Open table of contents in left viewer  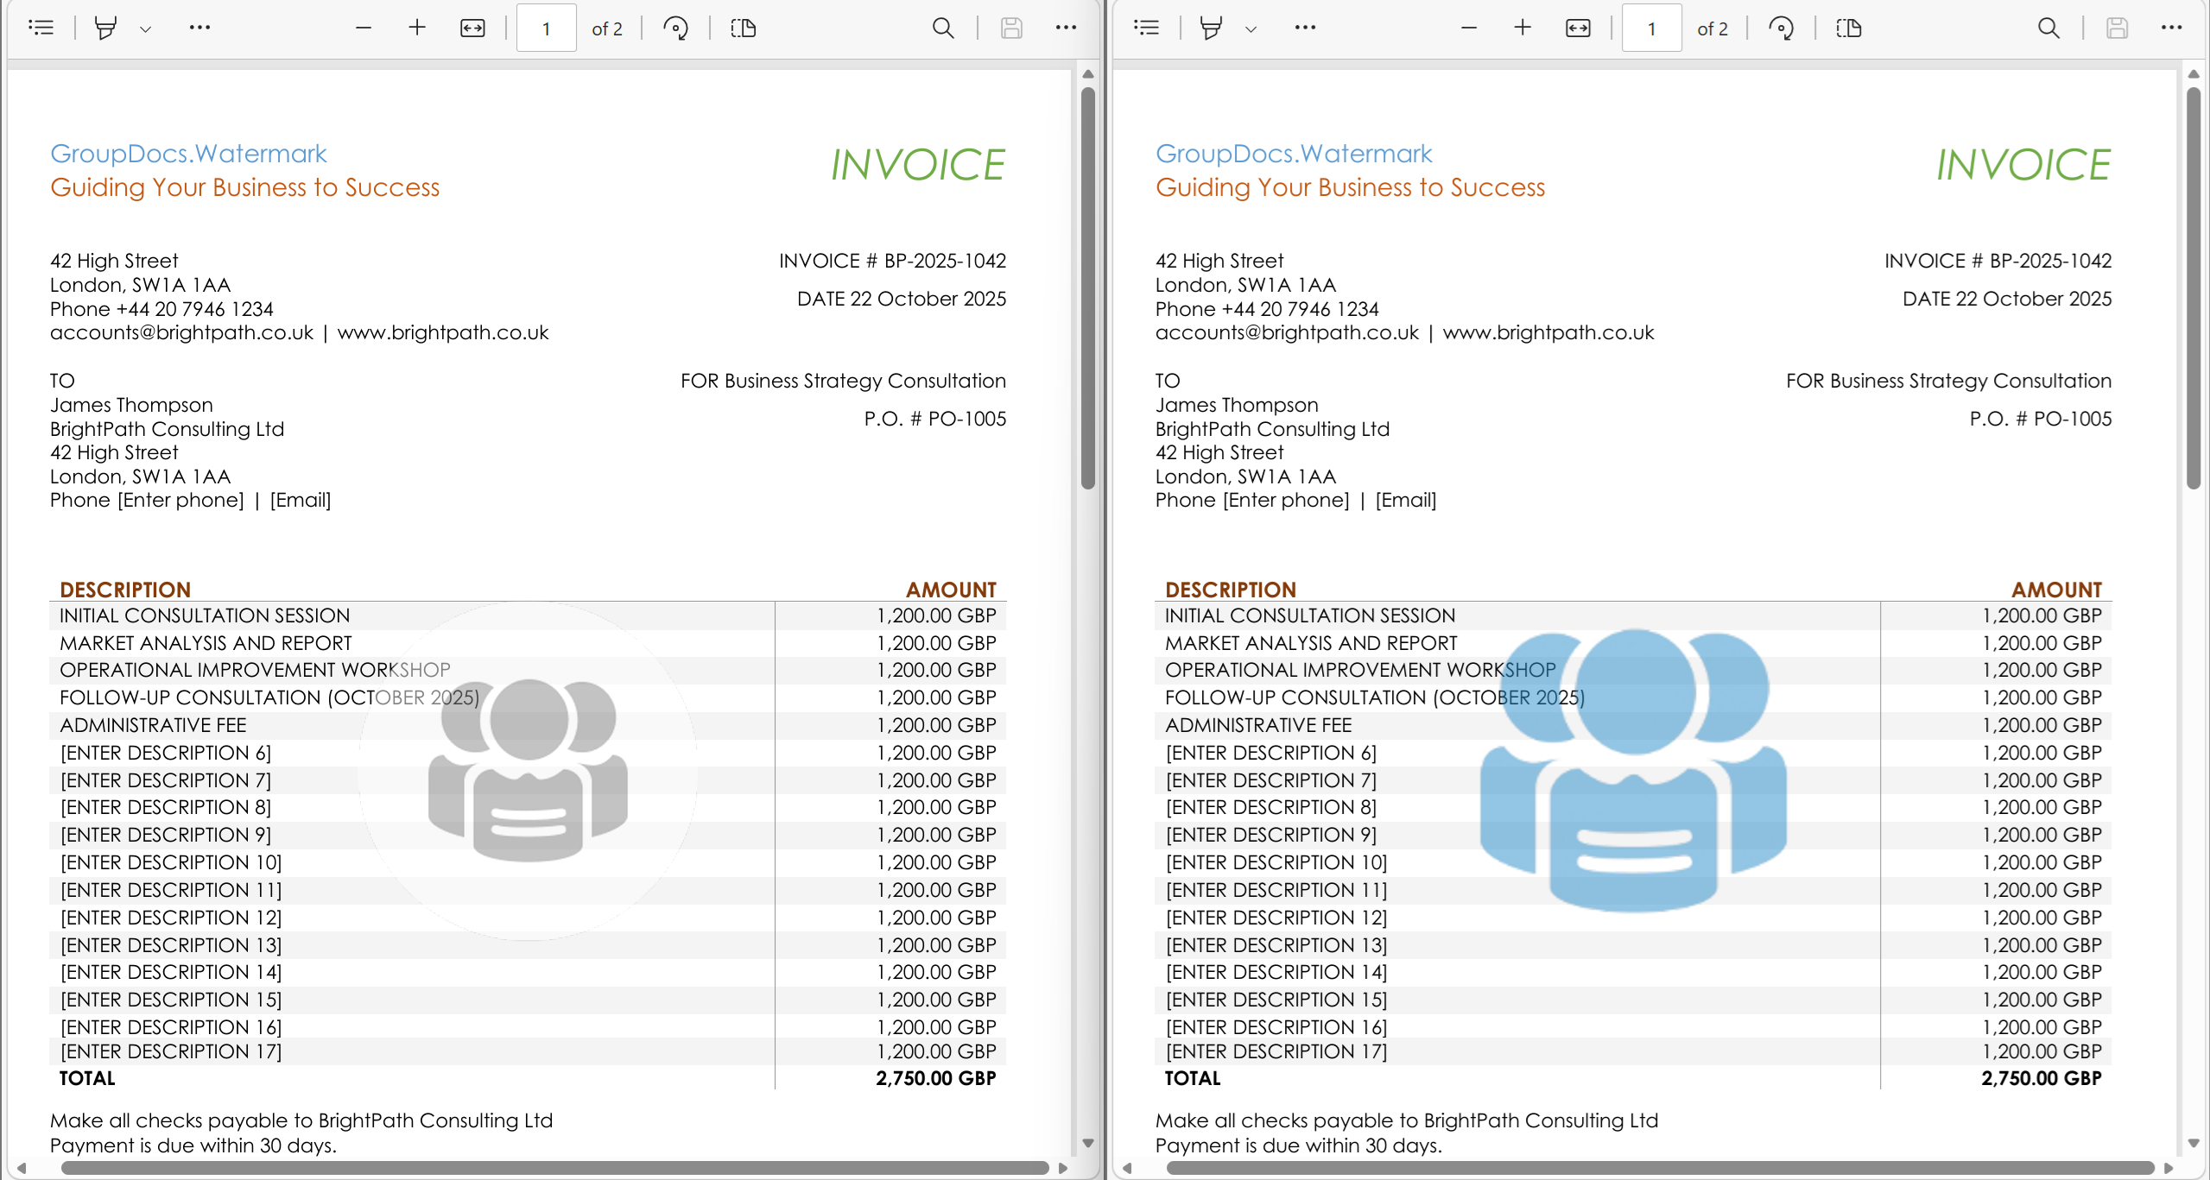click(x=41, y=28)
